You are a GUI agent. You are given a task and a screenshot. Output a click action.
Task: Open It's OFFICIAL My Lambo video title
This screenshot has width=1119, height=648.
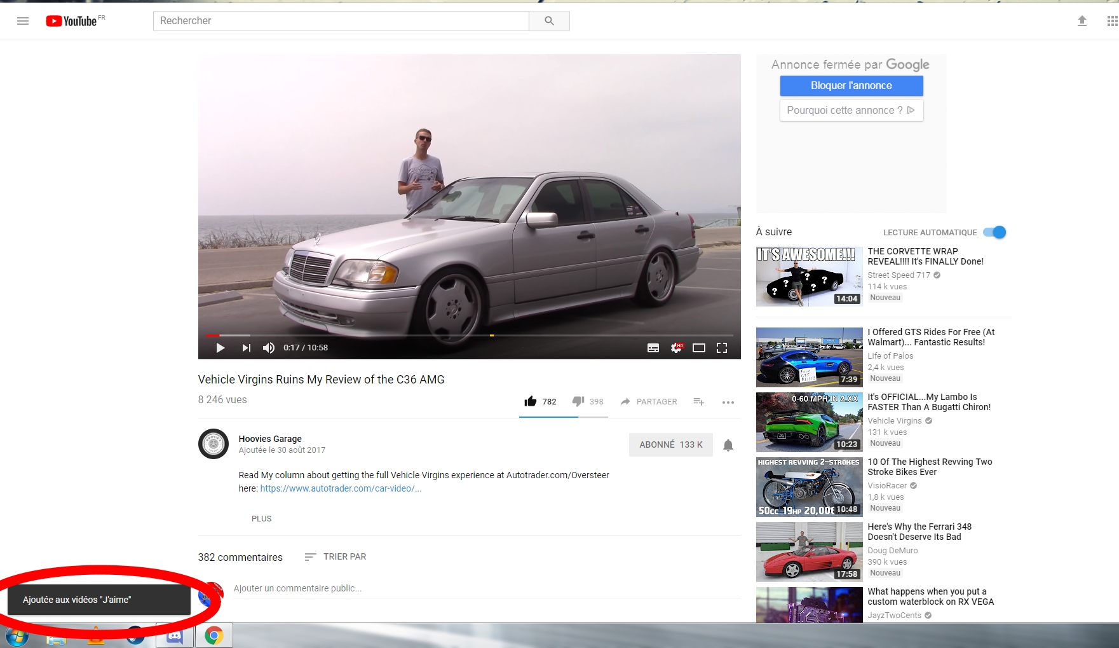(929, 402)
